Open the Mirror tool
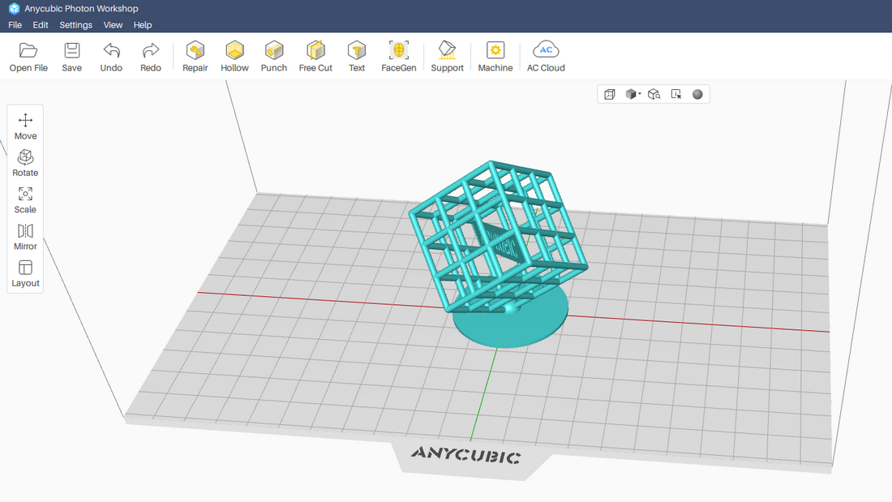The height and width of the screenshot is (502, 892). [x=25, y=235]
